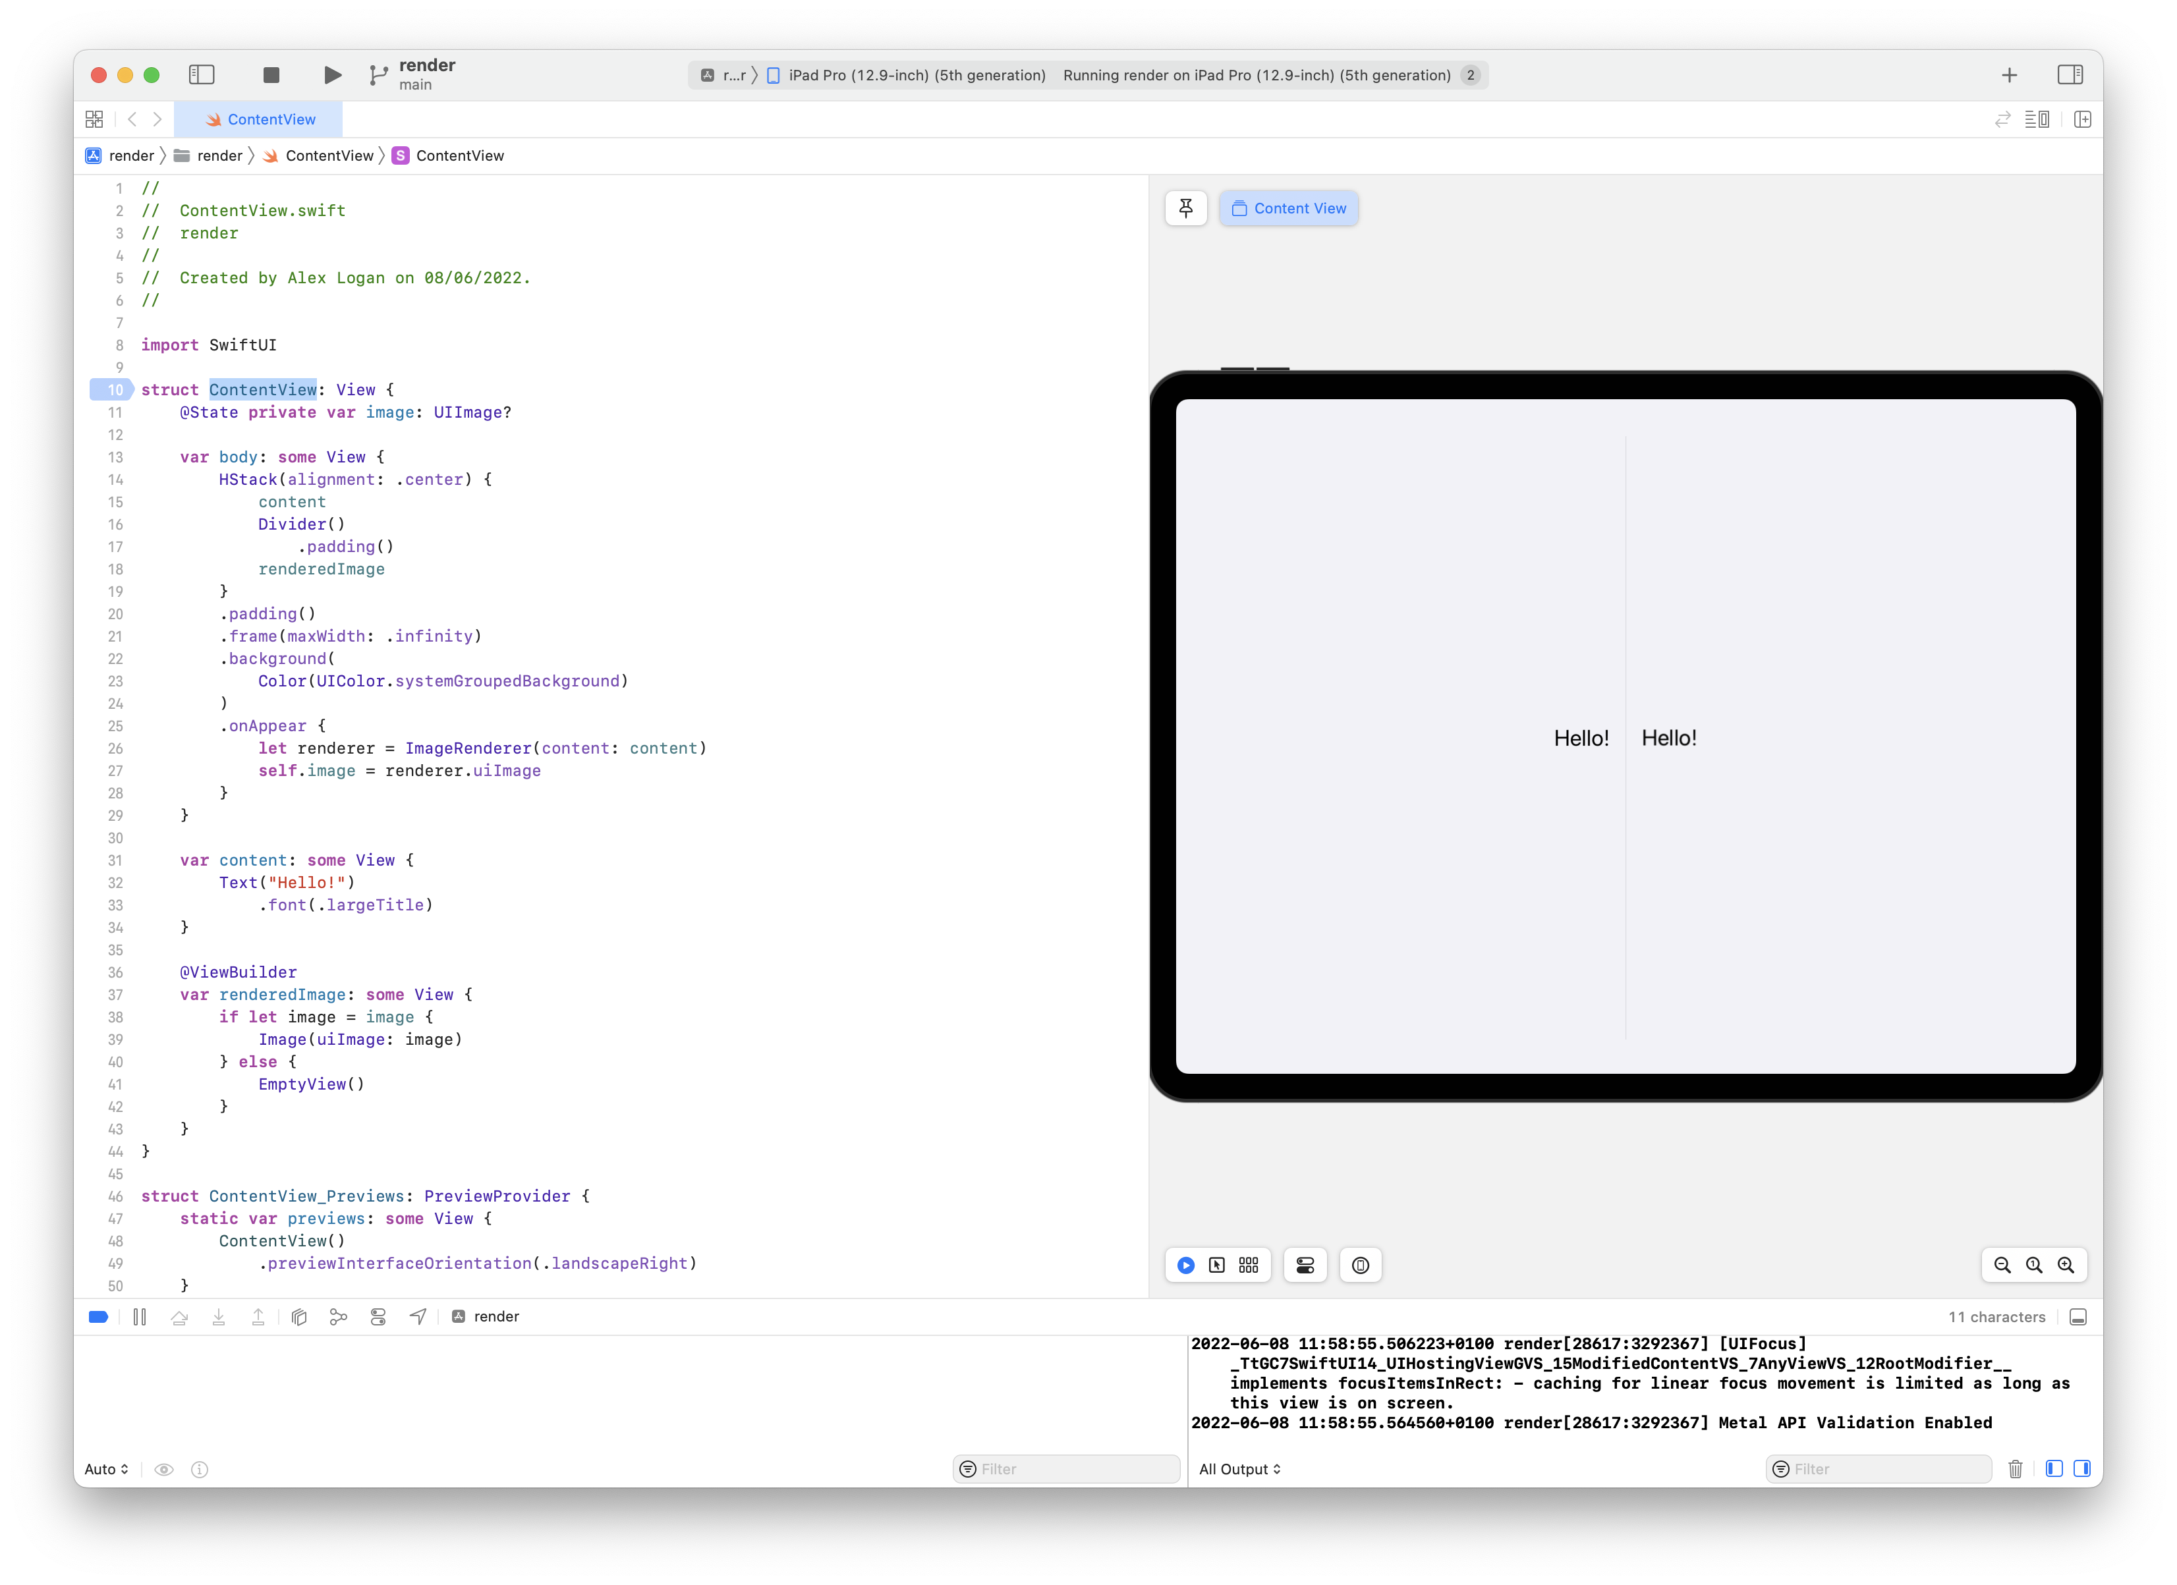Stop the running scheme
2177x1585 pixels.
click(x=271, y=75)
